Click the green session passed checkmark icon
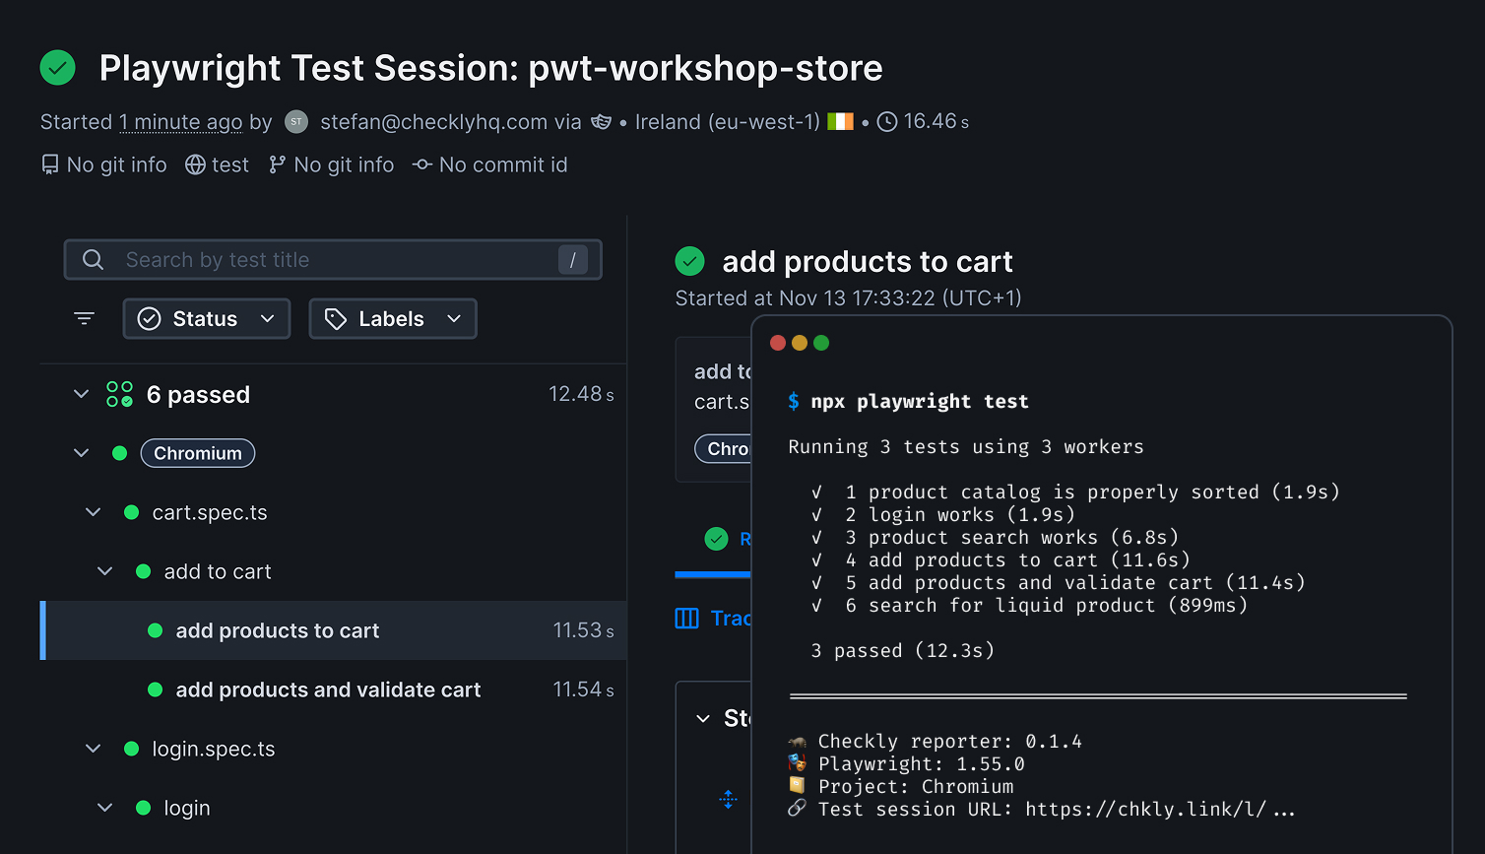The width and height of the screenshot is (1485, 854). 58,68
